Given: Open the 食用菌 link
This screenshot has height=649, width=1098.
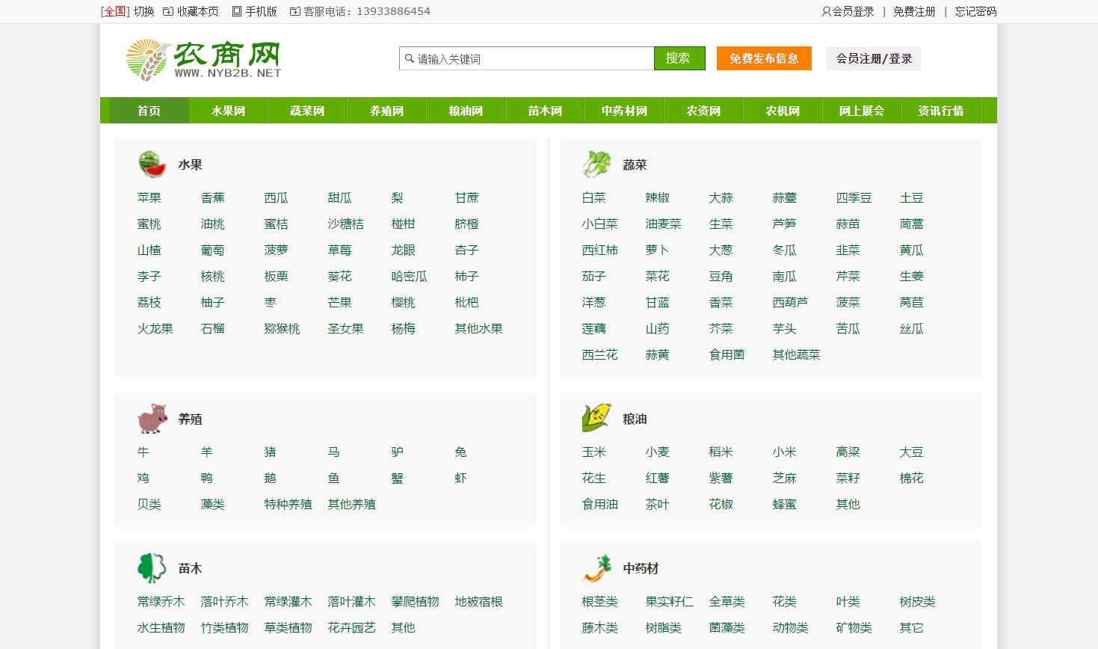Looking at the screenshot, I should (x=727, y=354).
